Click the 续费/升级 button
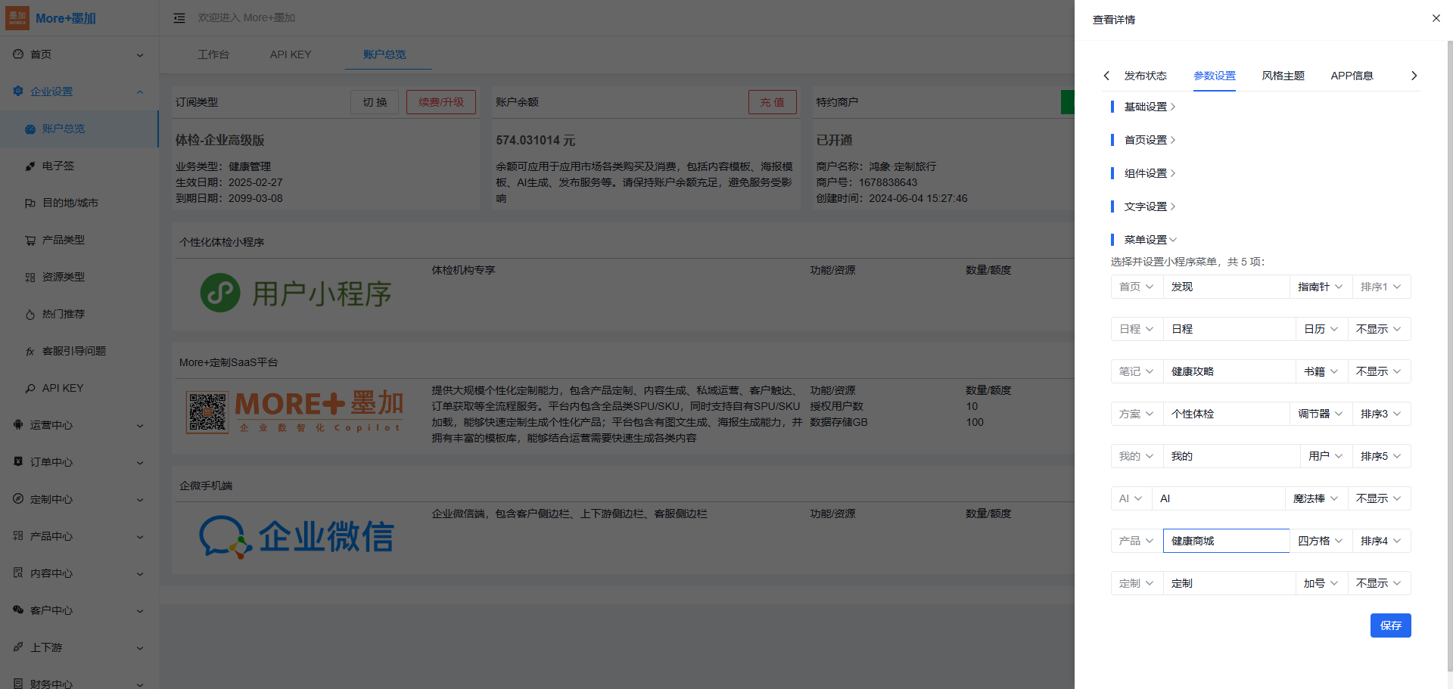 click(440, 102)
